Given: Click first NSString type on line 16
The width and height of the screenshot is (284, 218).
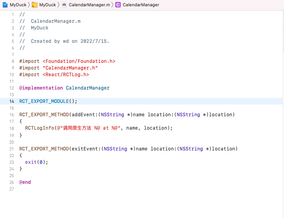Looking at the screenshot, I should tap(112, 115).
